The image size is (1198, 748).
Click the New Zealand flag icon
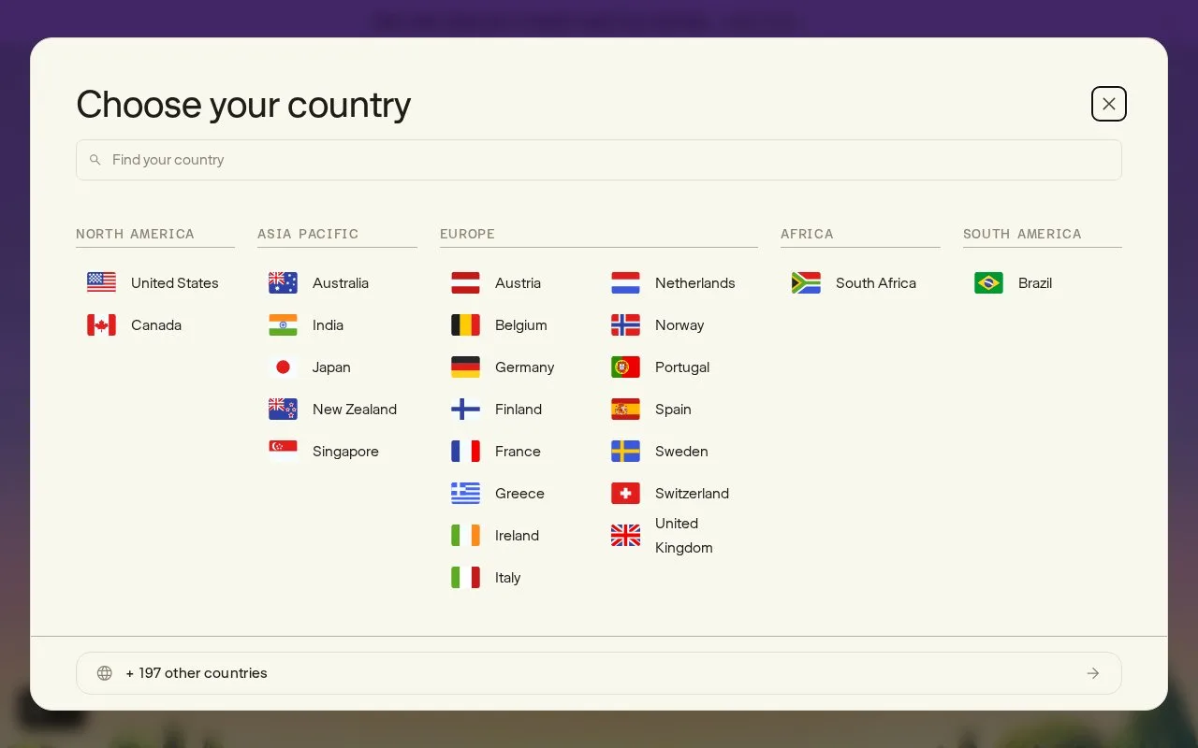pos(283,409)
